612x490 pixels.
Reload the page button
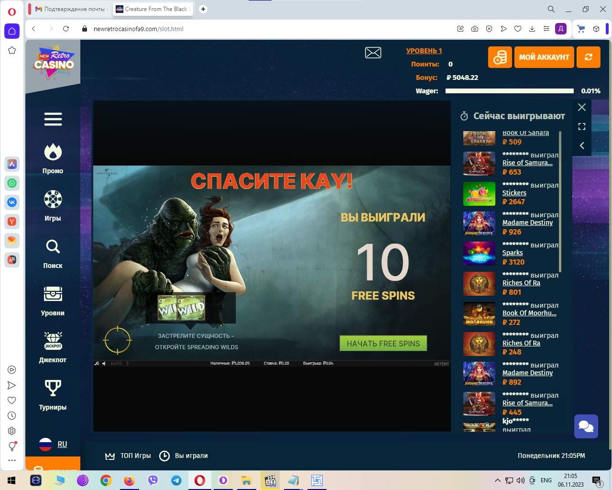point(66,29)
